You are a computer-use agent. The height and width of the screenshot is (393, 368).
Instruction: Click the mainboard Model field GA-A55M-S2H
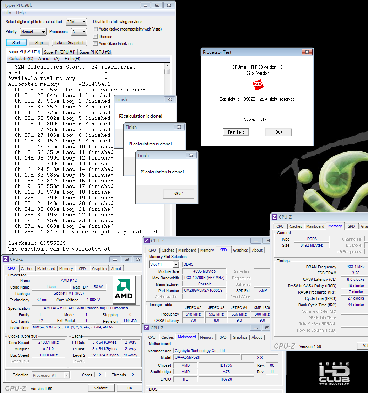coord(207,357)
